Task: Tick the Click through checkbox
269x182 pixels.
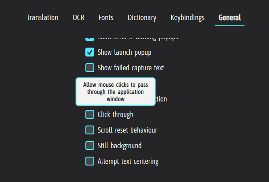Action: (x=90, y=114)
